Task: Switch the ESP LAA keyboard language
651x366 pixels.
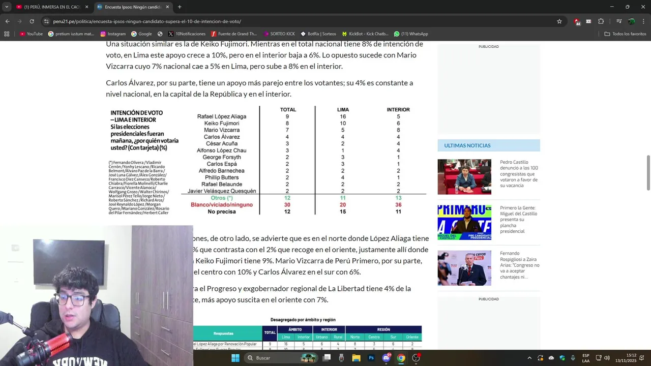Action: coord(586,358)
